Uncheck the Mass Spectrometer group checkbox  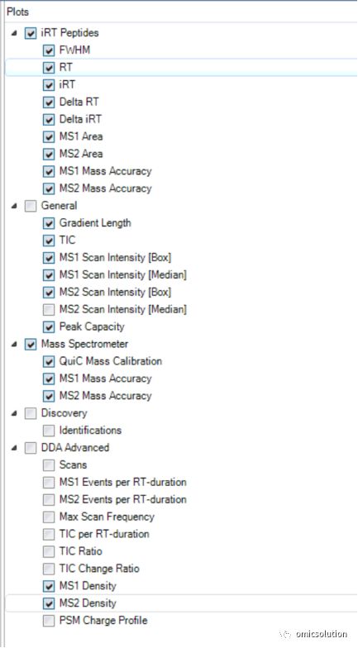point(31,344)
